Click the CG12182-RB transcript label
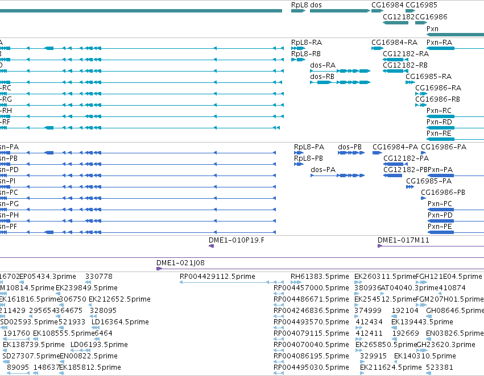 coord(406,65)
